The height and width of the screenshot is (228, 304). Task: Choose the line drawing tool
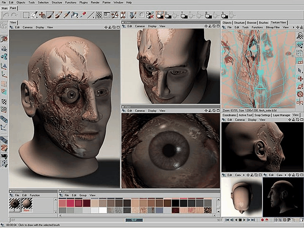91,15
